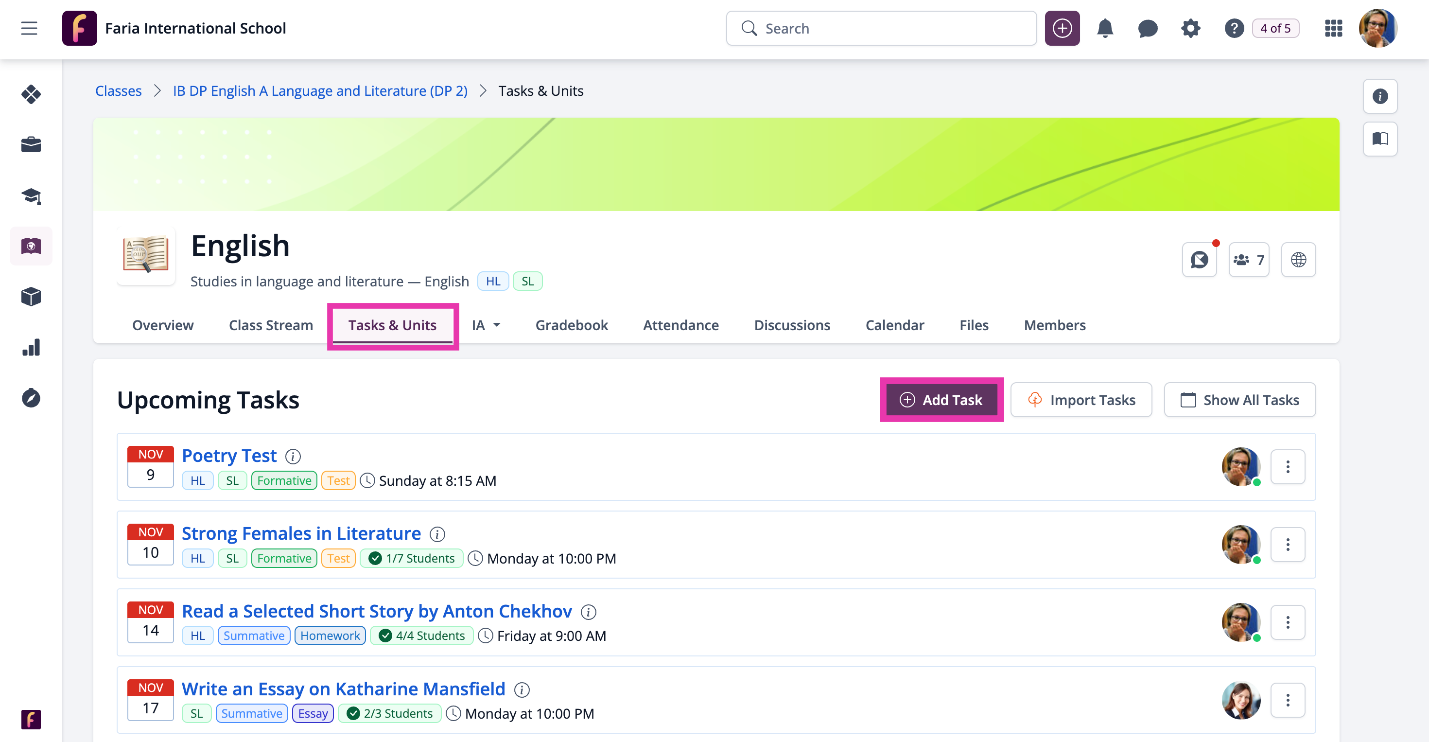Switch to the Gradebook tab
The image size is (1429, 742).
(x=572, y=325)
